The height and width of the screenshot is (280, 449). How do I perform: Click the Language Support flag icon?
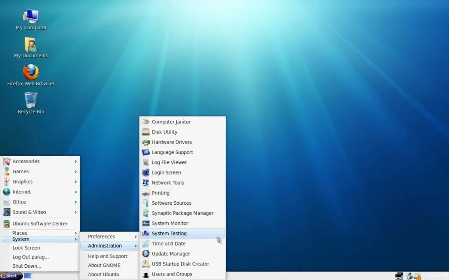pyautogui.click(x=146, y=152)
